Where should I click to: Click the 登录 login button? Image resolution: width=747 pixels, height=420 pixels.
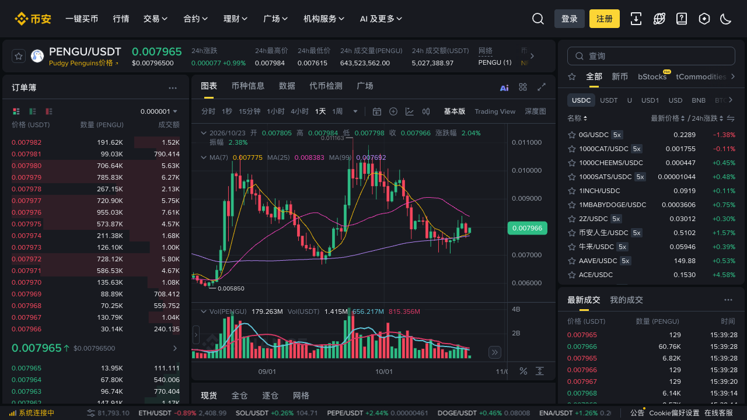570,19
